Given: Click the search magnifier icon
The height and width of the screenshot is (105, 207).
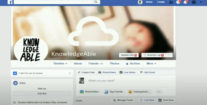Looking at the screenshot, I should [x=96, y=2].
